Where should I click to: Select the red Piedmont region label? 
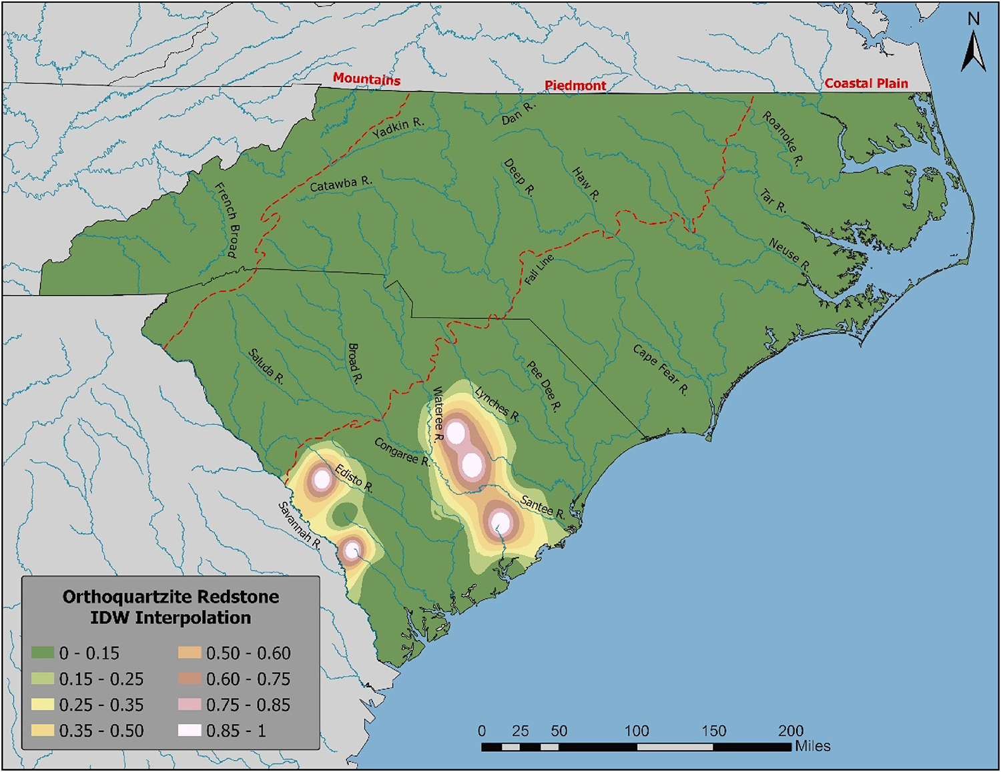click(575, 85)
